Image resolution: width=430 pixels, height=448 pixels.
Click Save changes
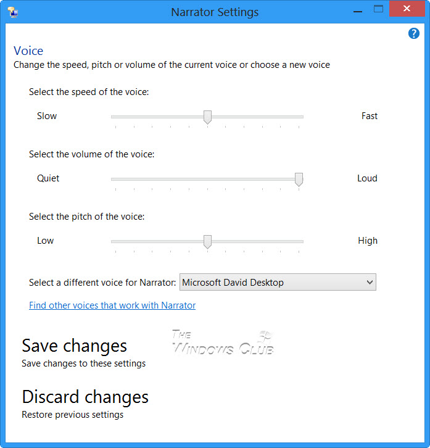pos(74,346)
